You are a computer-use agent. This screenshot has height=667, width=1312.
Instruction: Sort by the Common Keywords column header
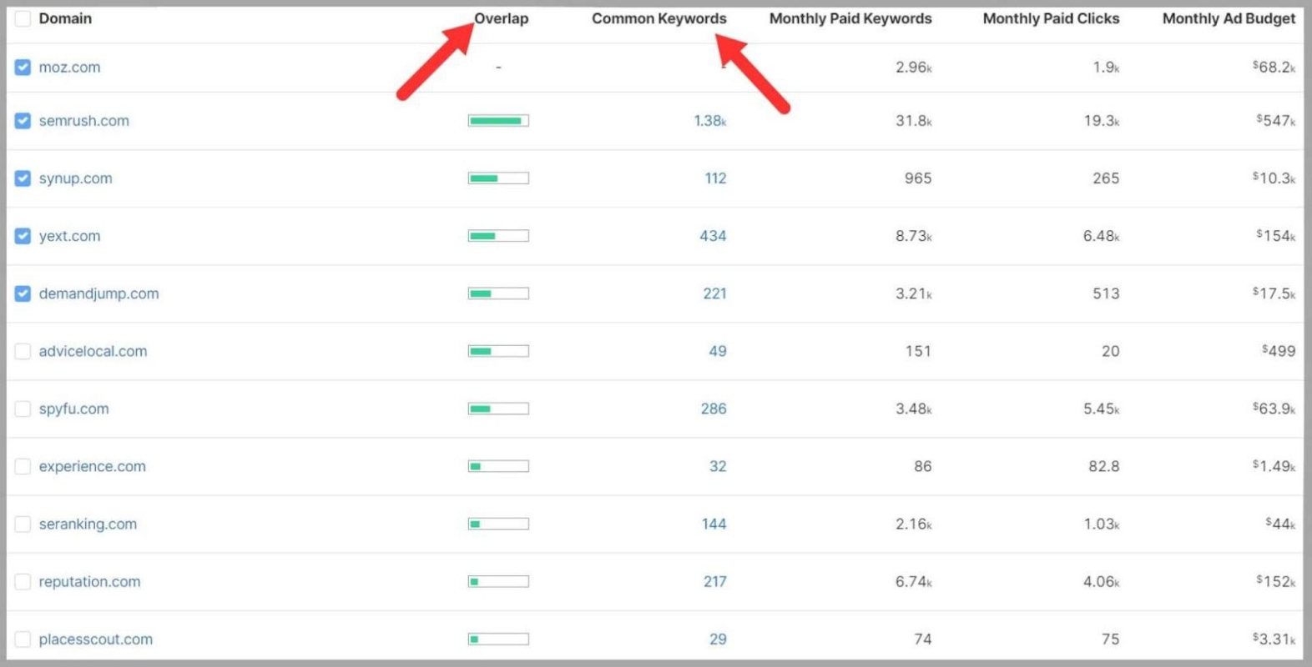point(659,18)
